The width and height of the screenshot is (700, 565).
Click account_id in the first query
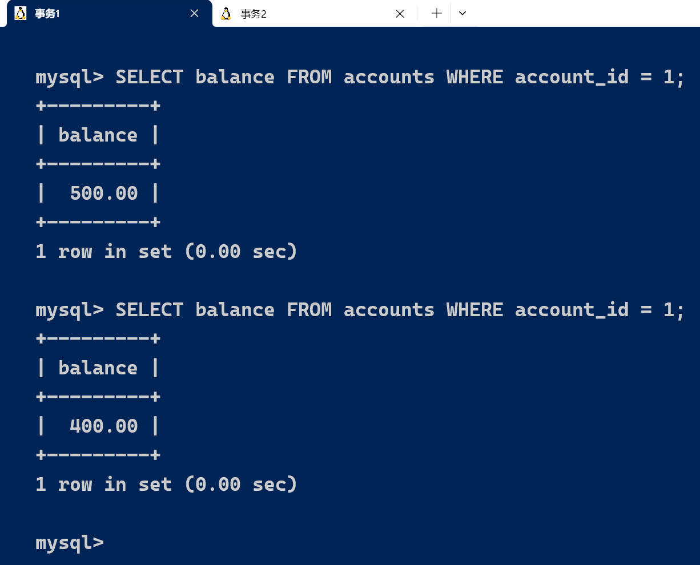[x=572, y=77]
